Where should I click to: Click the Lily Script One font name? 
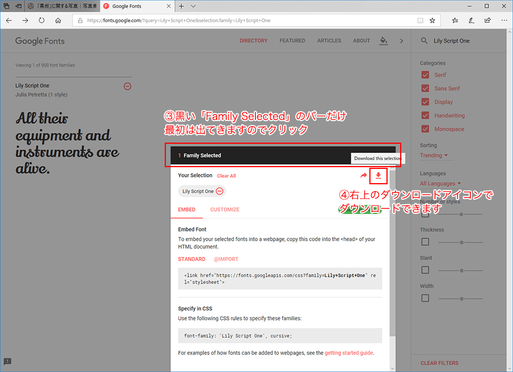pyautogui.click(x=32, y=86)
